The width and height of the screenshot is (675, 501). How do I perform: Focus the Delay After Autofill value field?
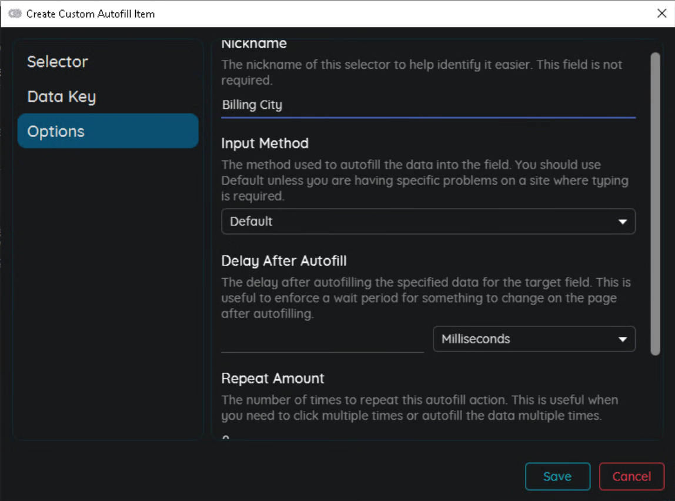tap(322, 340)
